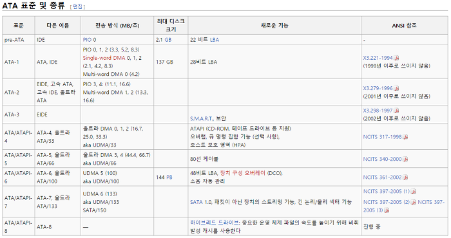Open the PIO link in pre-ATA row

click(87, 40)
